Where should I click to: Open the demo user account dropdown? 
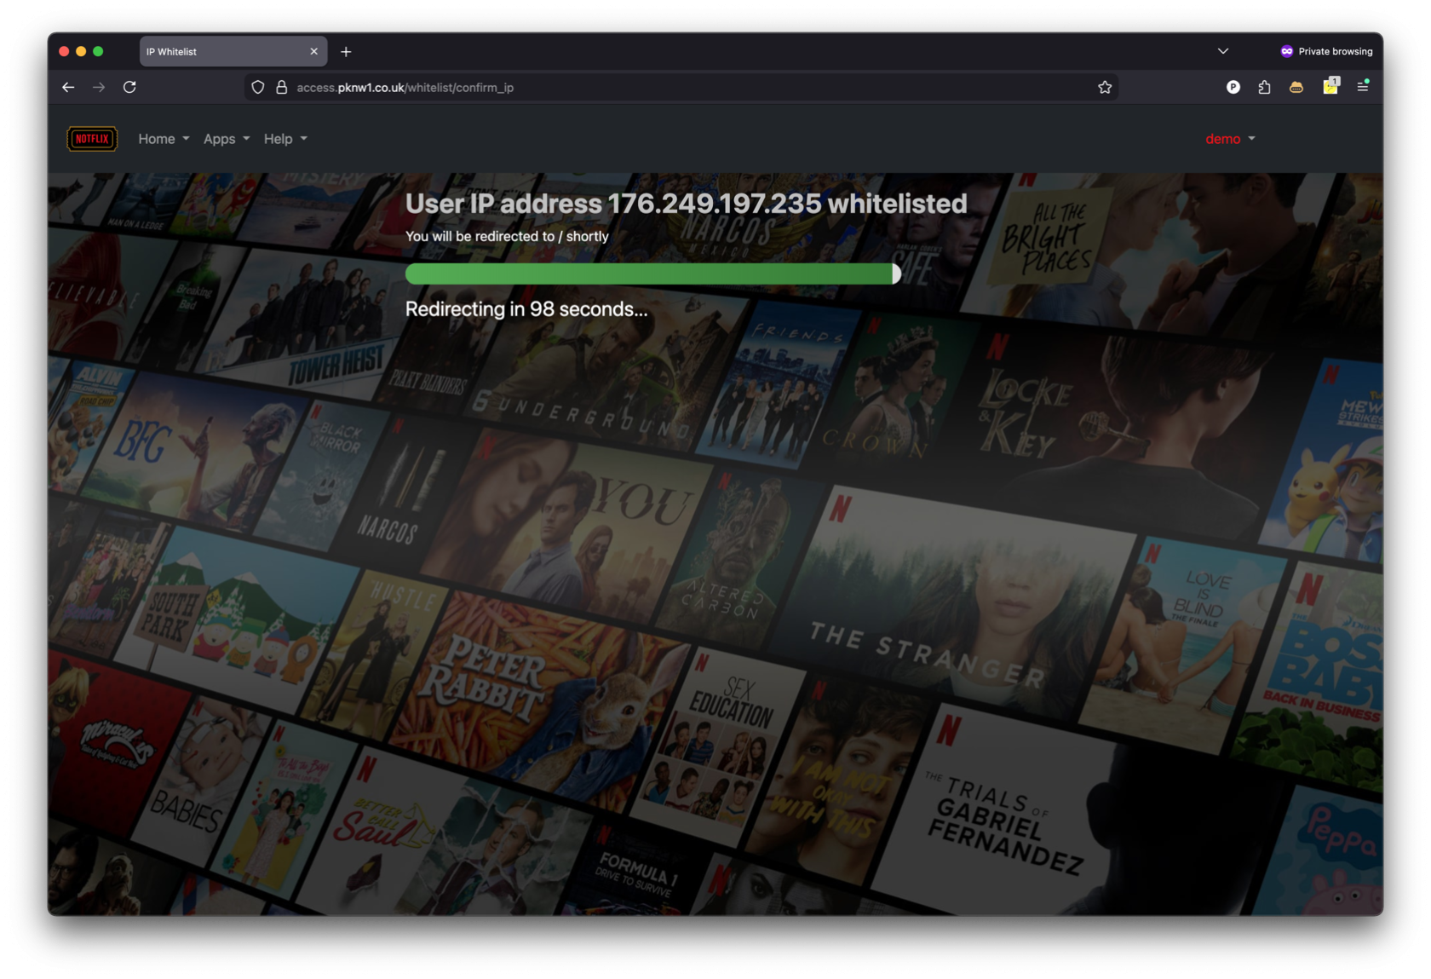click(1230, 139)
